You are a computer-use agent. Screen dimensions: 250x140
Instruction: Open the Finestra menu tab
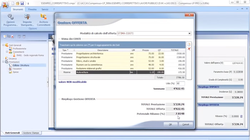[x=32, y=9]
